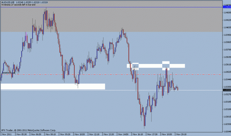This screenshot has height=136, width=231.
Task: Click the 1.03695 price axis label
Action: 227,57
